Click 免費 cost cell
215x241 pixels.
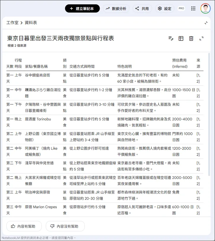(x=175, y=192)
